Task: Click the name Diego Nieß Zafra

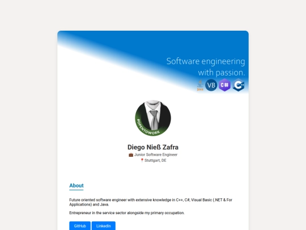Action: pos(153,147)
